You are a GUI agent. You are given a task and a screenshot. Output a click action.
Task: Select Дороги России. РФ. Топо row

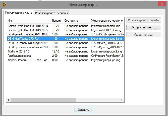66,60
